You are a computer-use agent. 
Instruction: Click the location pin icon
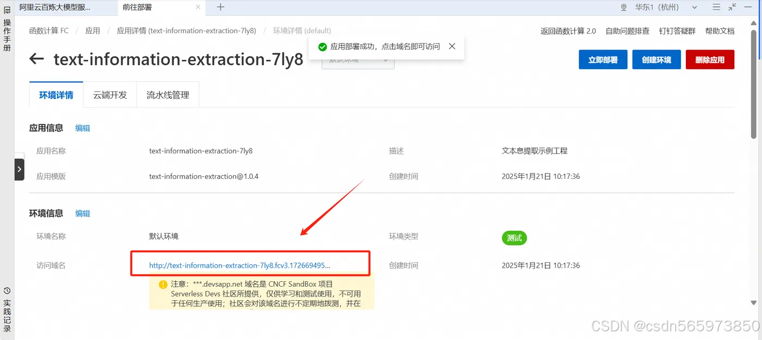point(624,7)
